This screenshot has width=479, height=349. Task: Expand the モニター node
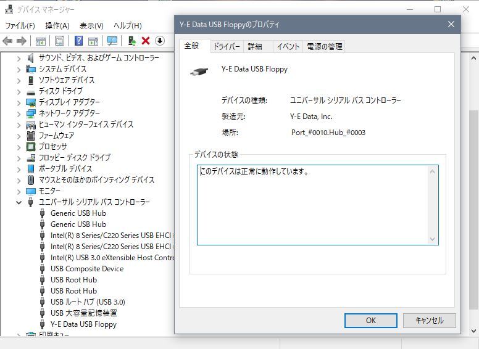tap(19, 192)
